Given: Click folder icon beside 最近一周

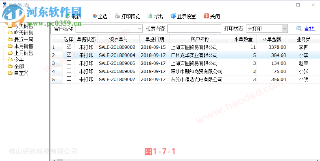Looking at the screenshot, I should click(x=10, y=40).
